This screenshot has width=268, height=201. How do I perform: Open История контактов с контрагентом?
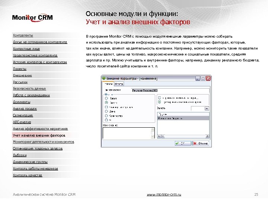coord(40,62)
